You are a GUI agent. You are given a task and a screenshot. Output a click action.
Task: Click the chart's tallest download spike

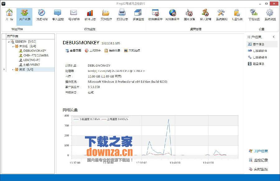click(x=169, y=119)
